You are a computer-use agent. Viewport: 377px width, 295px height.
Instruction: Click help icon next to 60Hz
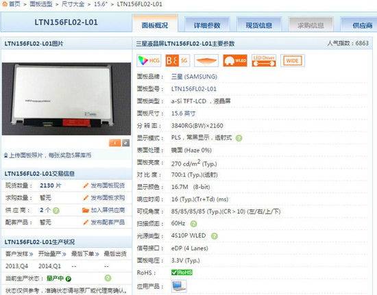[193, 224]
